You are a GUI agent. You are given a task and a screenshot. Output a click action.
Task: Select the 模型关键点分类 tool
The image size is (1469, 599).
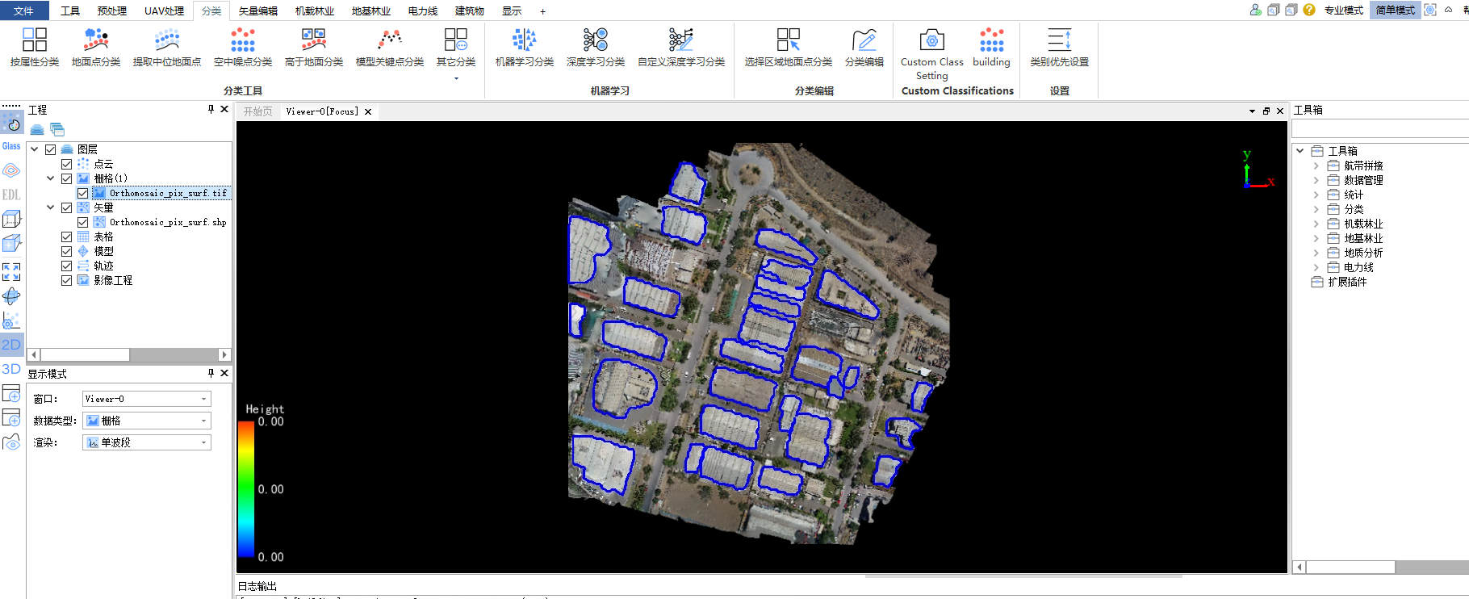point(390,47)
